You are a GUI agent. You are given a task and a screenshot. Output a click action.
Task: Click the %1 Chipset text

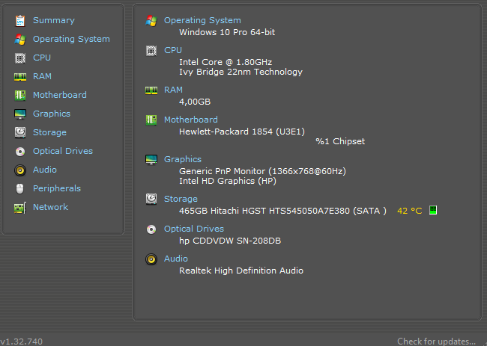[340, 141]
